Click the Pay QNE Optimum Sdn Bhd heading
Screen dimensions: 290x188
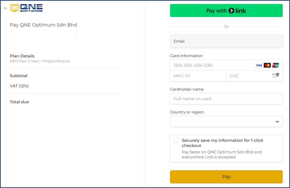coord(44,25)
